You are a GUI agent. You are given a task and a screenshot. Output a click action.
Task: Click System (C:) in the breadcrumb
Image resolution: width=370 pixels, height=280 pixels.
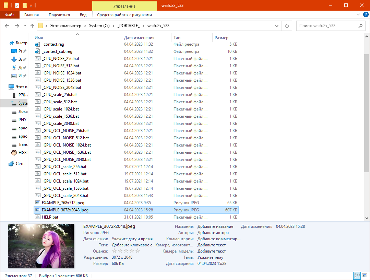tap(99, 26)
